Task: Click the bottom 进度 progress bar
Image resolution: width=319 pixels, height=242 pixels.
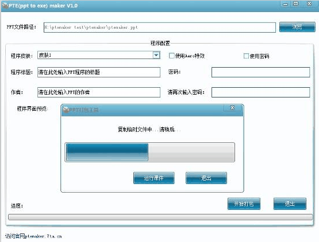Action: click(160, 217)
